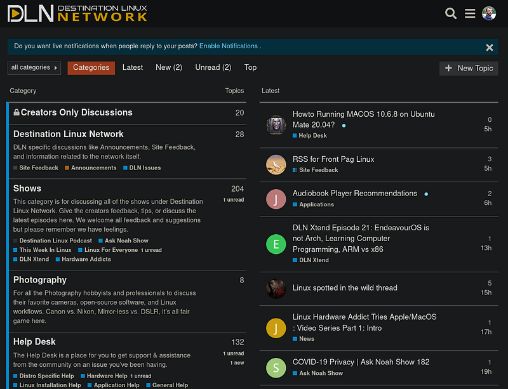
Task: Click the green S avatar on COVID-19 topic
Action: (276, 367)
